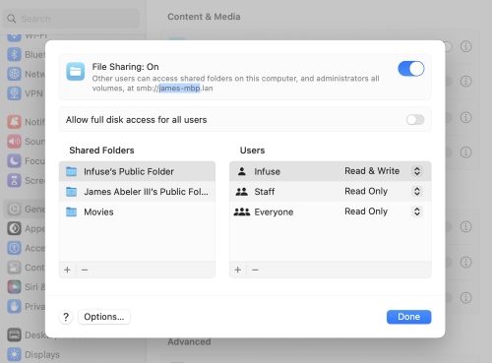Open Siri & Spotlight in the sidebar
Image resolution: width=492 pixels, height=363 pixels.
[27, 287]
